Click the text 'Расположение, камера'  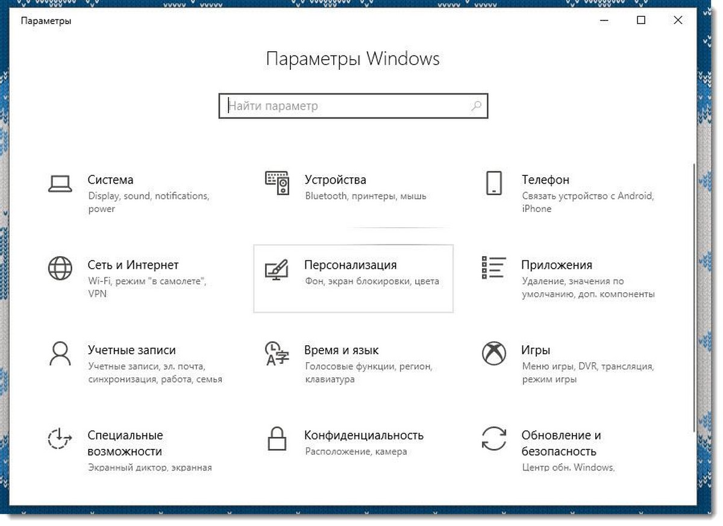tap(356, 451)
